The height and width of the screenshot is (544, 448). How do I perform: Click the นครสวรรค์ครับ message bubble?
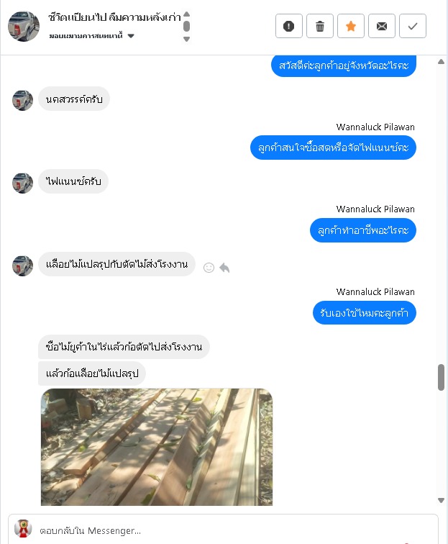[x=74, y=99]
